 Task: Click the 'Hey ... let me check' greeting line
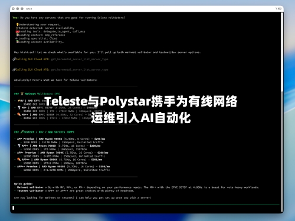tap(107, 52)
